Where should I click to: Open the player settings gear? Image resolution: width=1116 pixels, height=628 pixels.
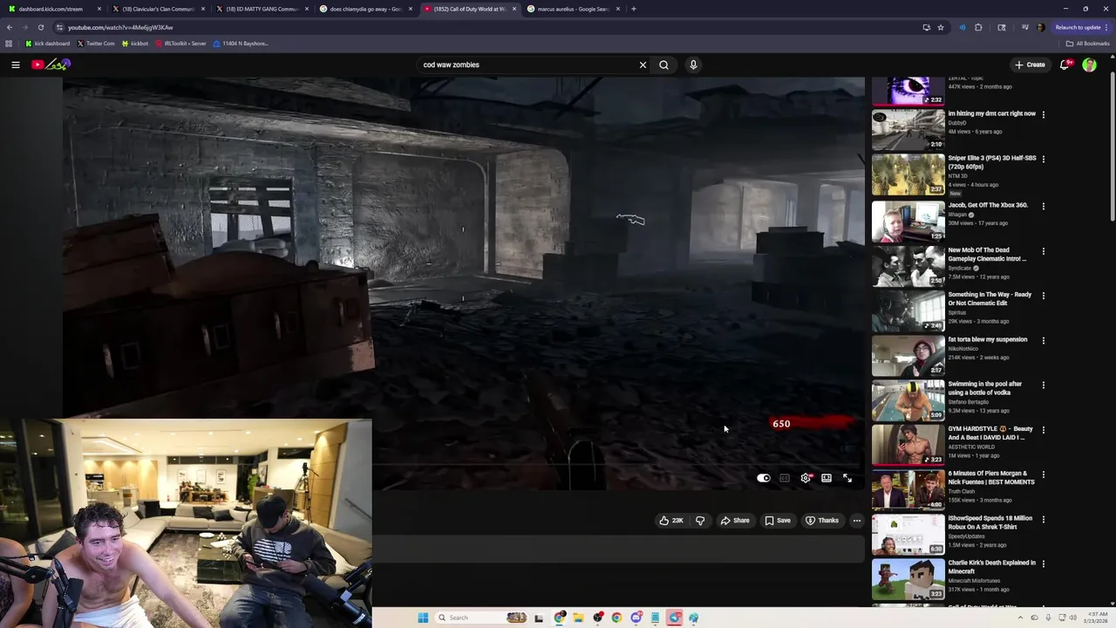coord(806,478)
